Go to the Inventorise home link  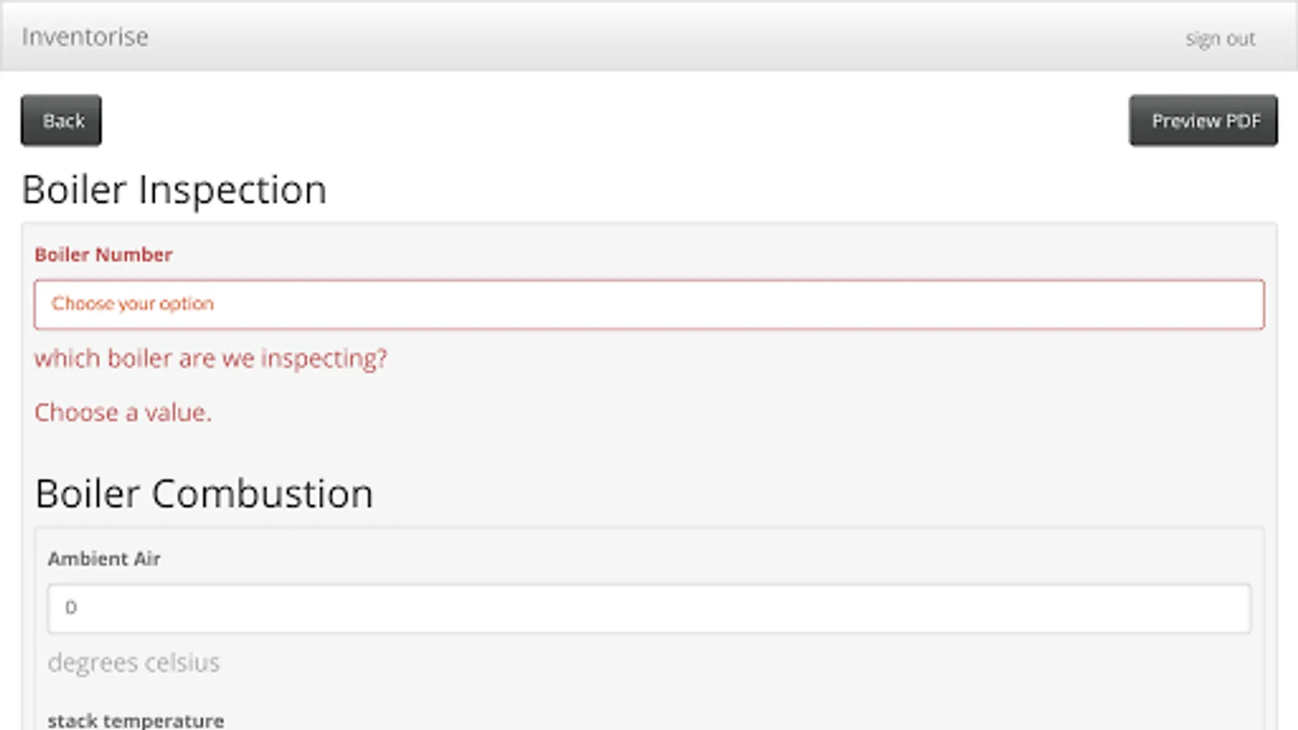pos(85,36)
